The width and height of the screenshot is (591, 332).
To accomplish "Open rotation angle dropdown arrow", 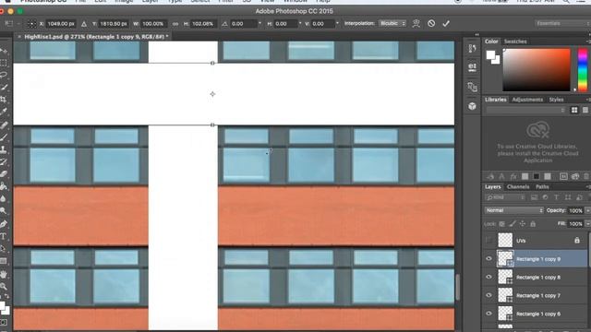I will click(x=259, y=24).
